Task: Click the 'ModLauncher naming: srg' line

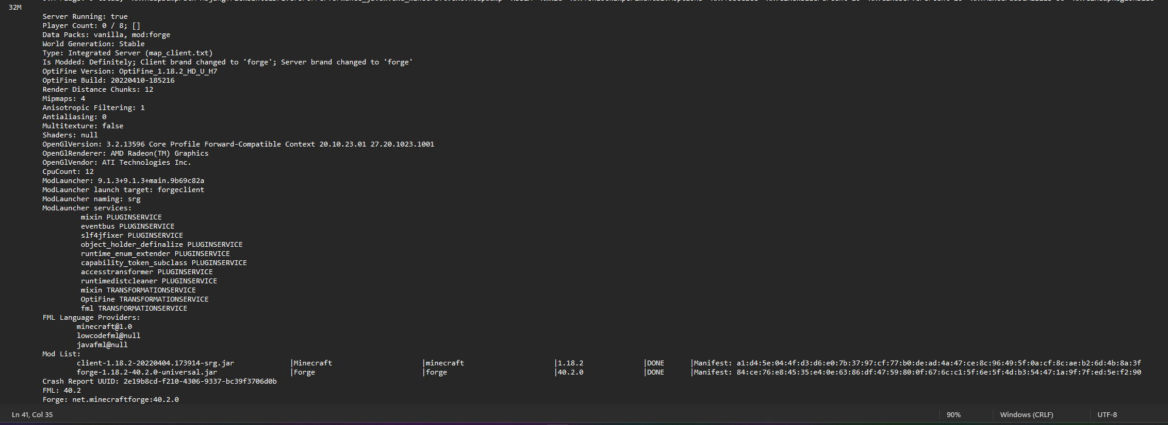Action: point(91,199)
